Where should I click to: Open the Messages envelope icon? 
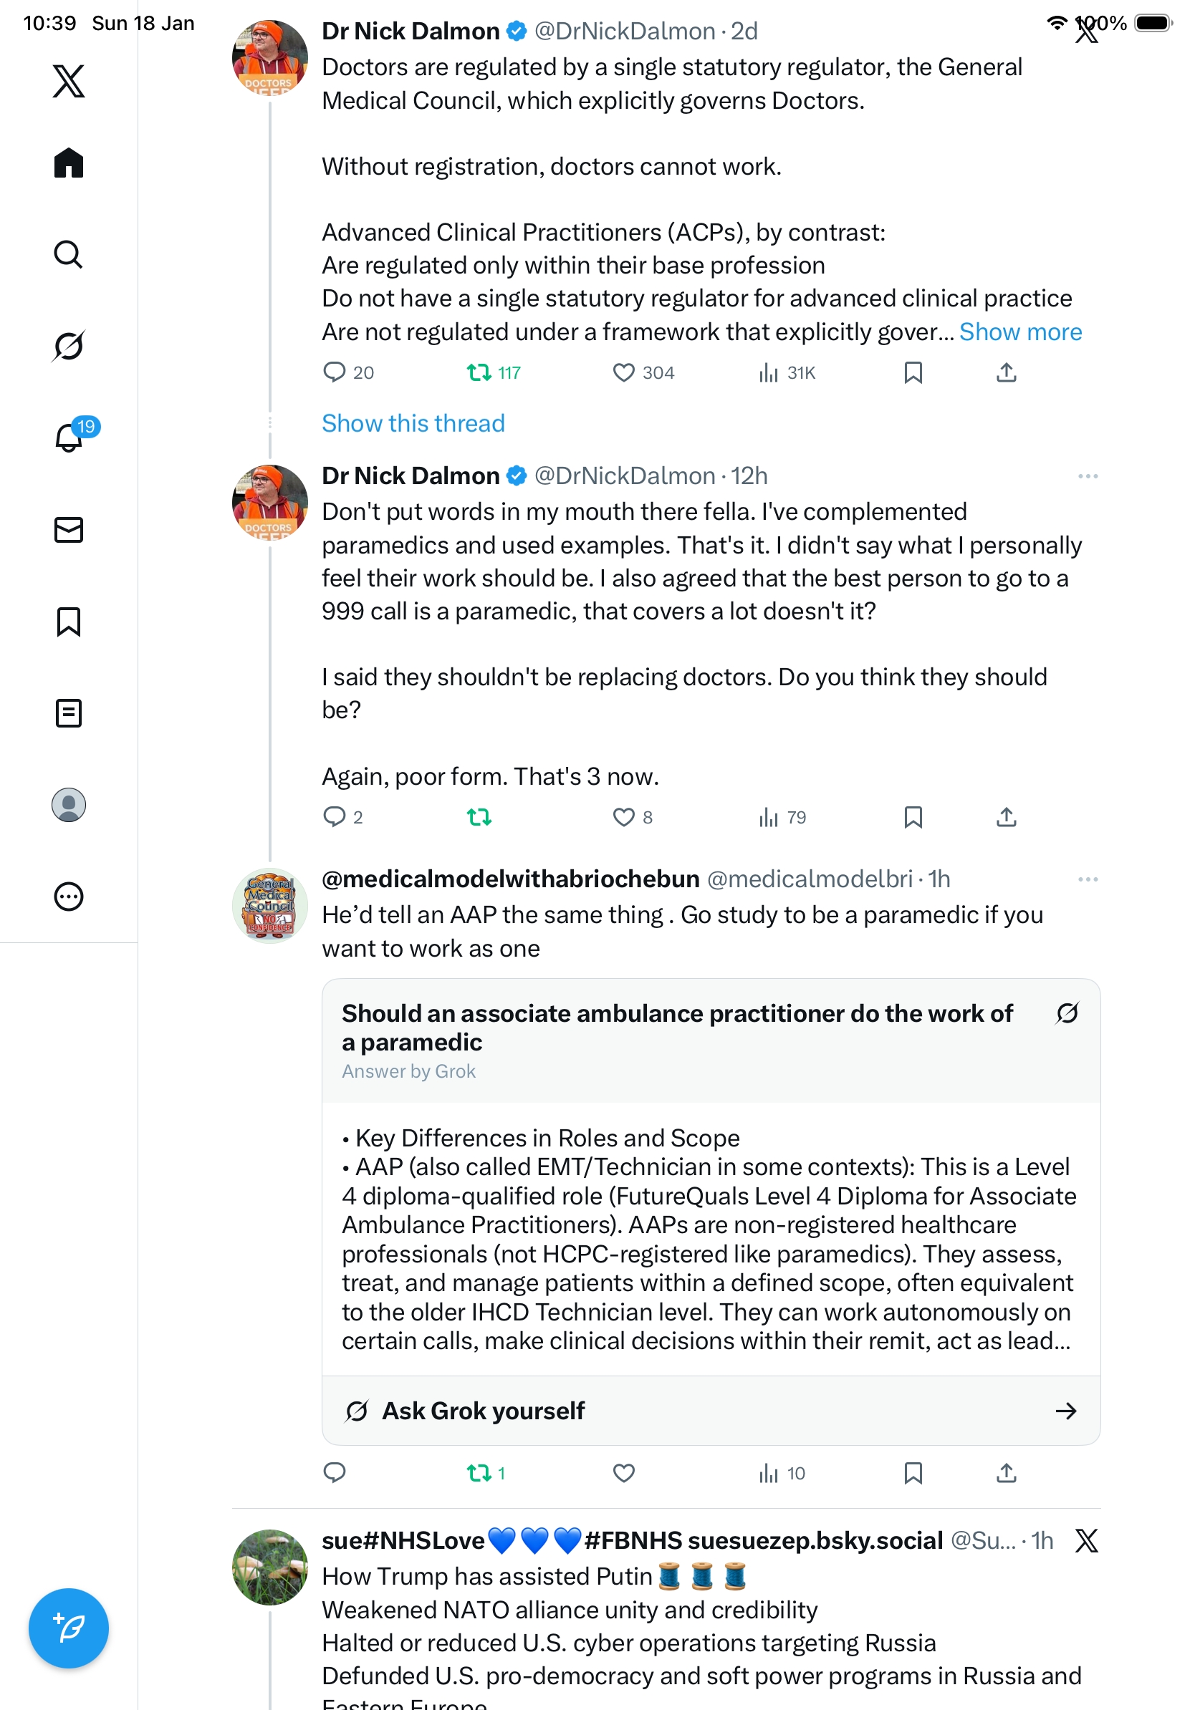(x=69, y=529)
